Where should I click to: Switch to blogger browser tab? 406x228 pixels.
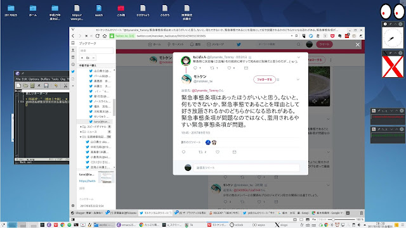click(87, 213)
